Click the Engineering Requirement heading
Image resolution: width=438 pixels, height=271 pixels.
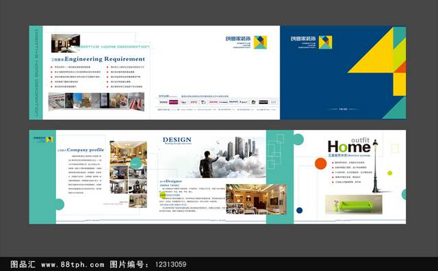[x=105, y=59]
